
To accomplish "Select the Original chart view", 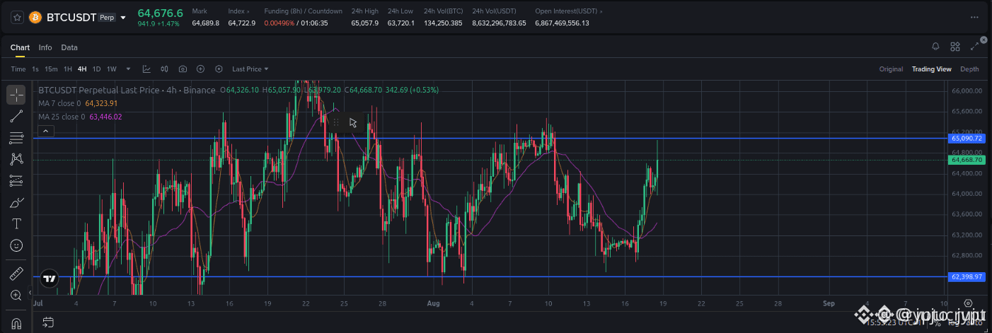I will coord(891,69).
